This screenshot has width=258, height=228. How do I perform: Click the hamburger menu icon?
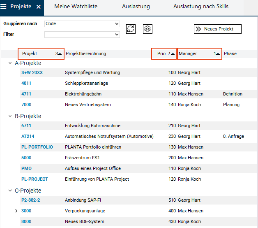[x=4, y=7]
